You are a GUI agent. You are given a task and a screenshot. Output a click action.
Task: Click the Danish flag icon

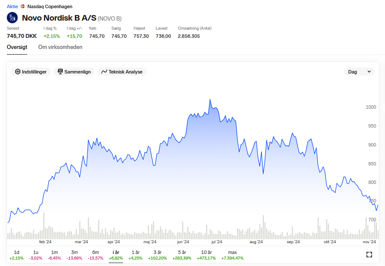23,6
